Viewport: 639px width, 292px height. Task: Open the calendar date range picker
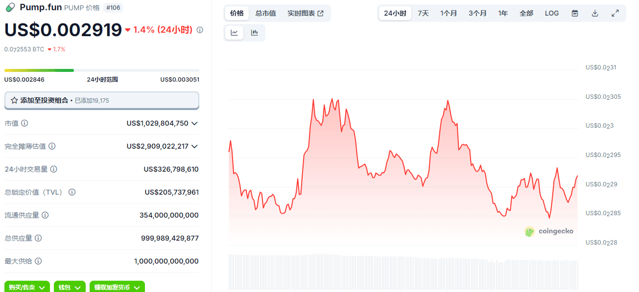pyautogui.click(x=575, y=13)
